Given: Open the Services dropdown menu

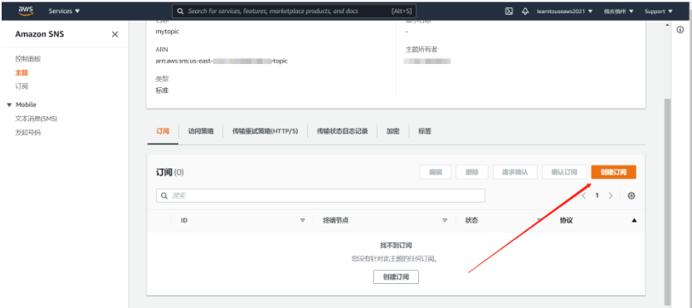Looking at the screenshot, I should click(65, 11).
